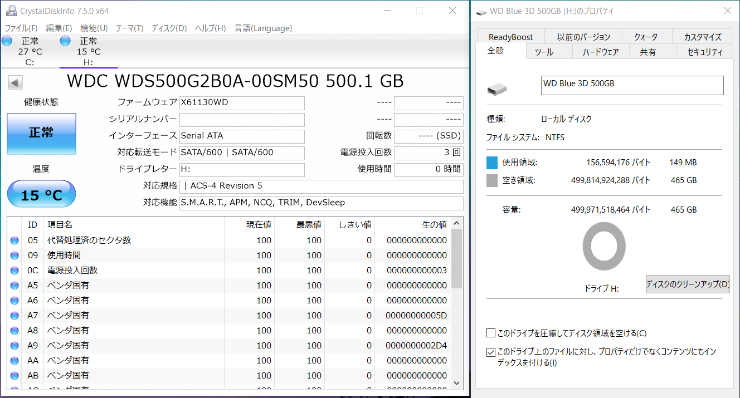Image resolution: width=740 pixels, height=398 pixels.
Task: Click status dot for attribute A5 row
Action: click(x=14, y=286)
